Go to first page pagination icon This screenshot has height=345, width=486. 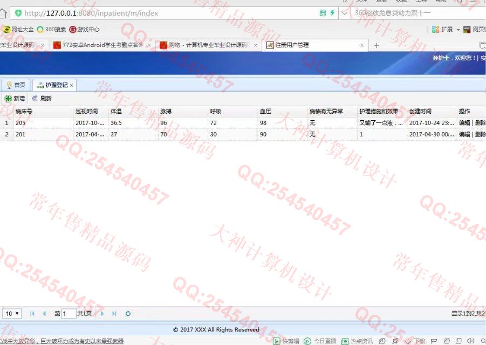click(x=32, y=314)
